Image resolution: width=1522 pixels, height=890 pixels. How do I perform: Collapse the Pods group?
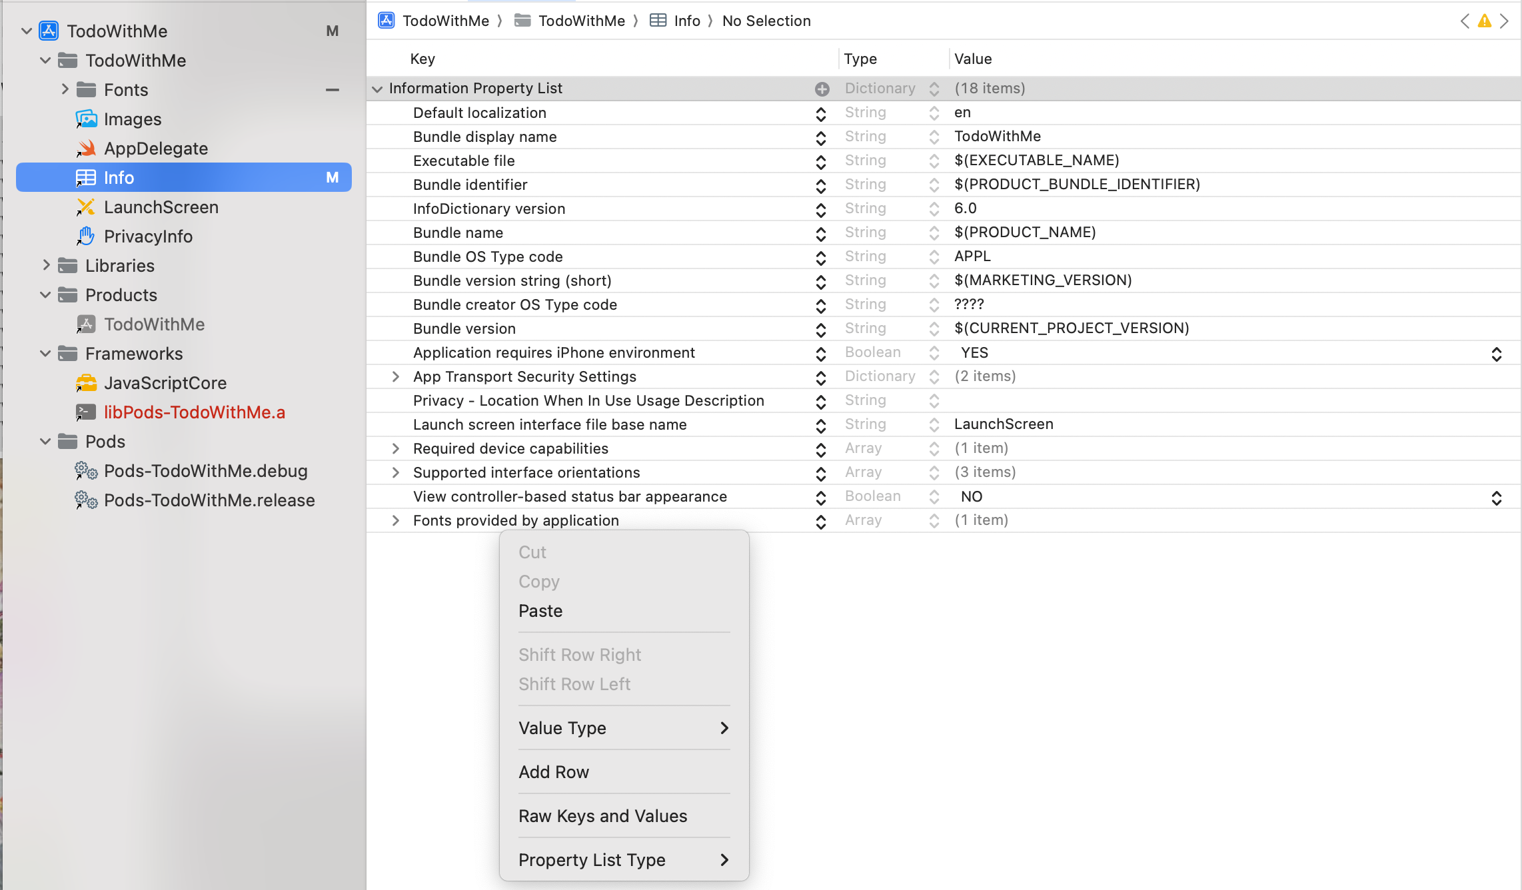click(x=45, y=442)
